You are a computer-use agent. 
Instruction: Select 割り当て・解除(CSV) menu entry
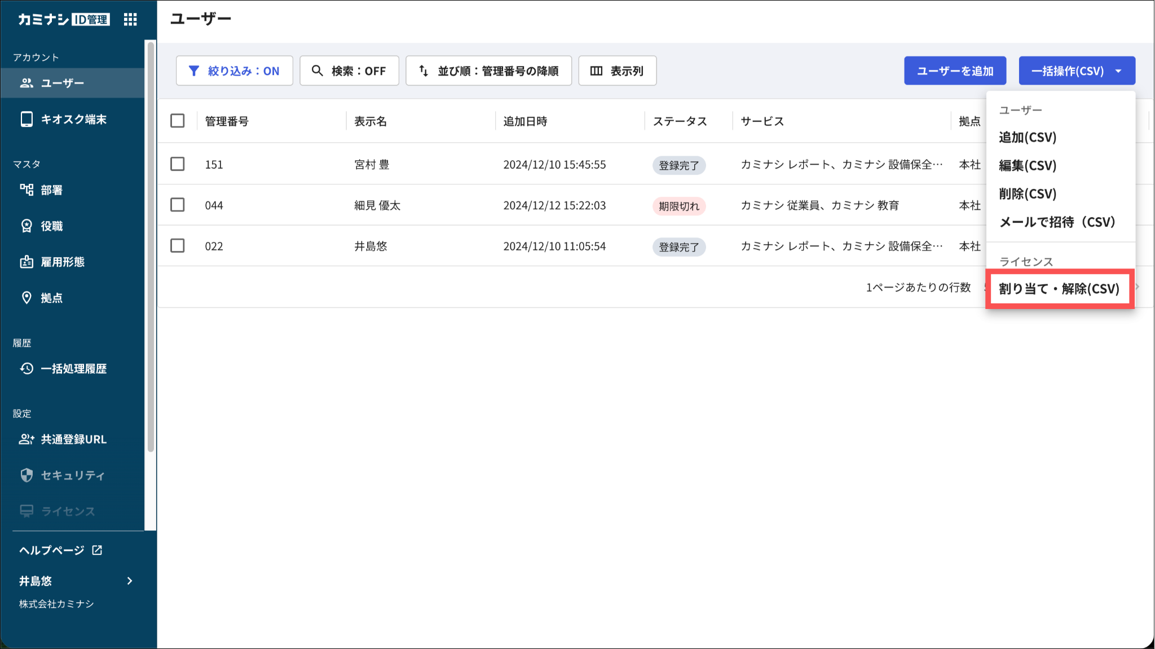coord(1060,289)
